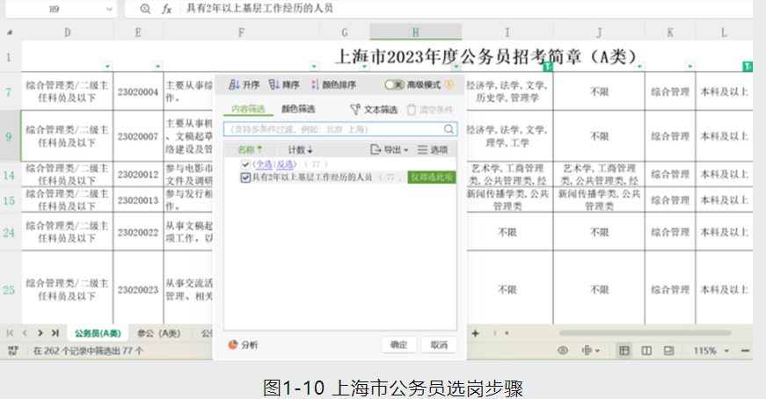Toggle the 高级模式 advanced mode switch

point(395,85)
